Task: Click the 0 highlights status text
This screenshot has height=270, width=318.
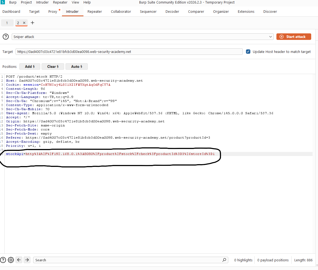Action: pyautogui.click(x=243, y=260)
